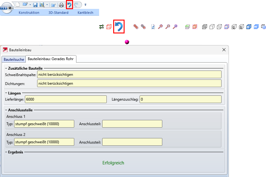The image size is (266, 177).
Task: Click the magnifier with lifebuoy icon
Action: point(160,27)
